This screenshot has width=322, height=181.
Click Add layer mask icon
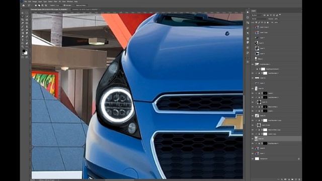tap(285, 179)
